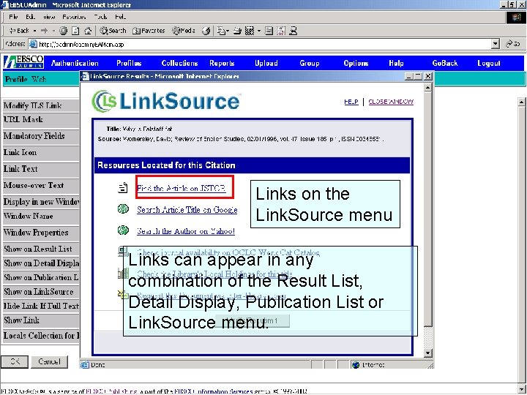Click the History icon in toolbar
Viewport: 527px width, 395px height.
tap(206, 31)
